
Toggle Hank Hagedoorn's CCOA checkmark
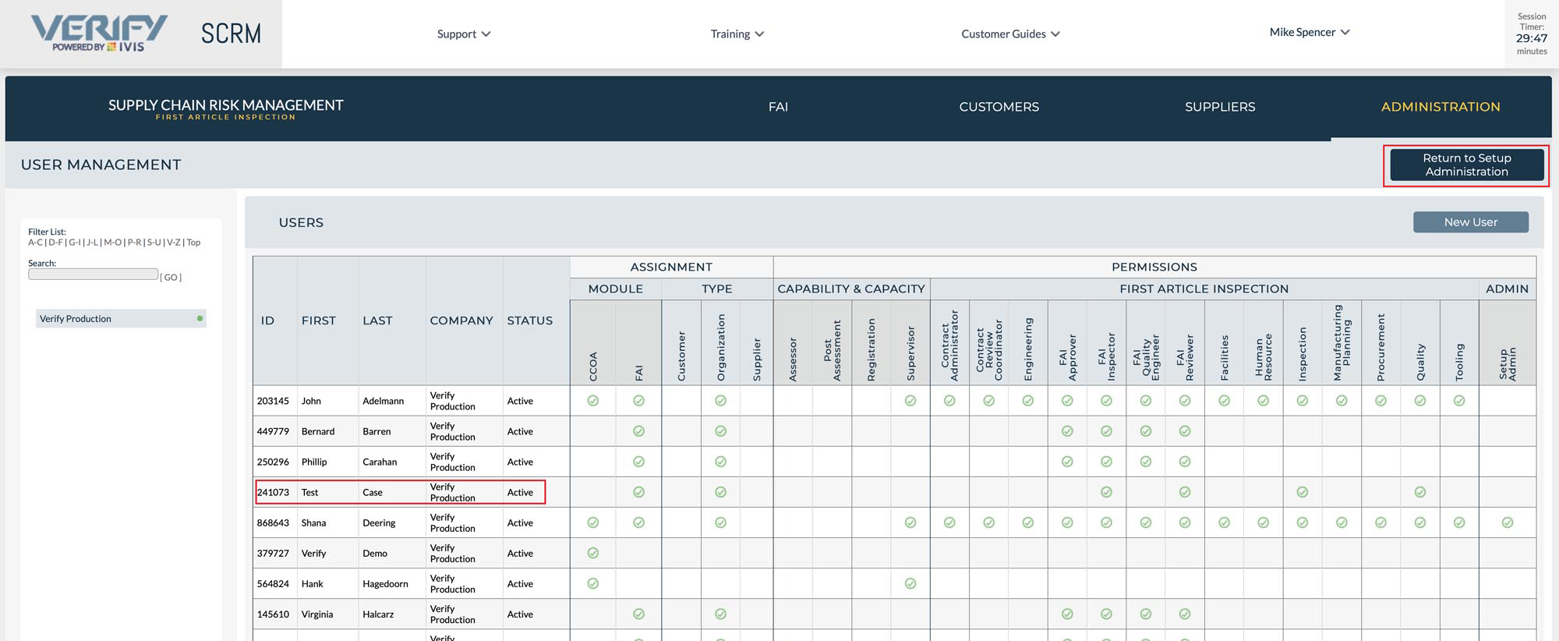coord(593,583)
